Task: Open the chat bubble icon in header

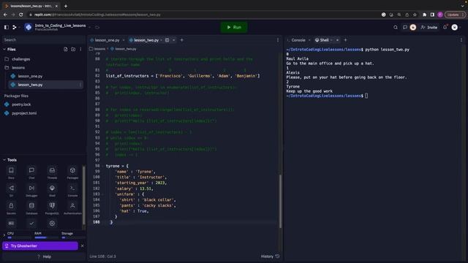Action: [x=405, y=27]
